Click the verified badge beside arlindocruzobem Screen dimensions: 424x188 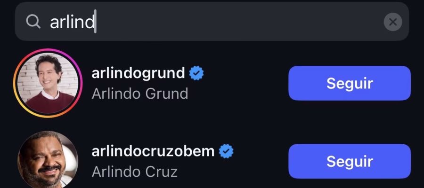click(x=226, y=151)
